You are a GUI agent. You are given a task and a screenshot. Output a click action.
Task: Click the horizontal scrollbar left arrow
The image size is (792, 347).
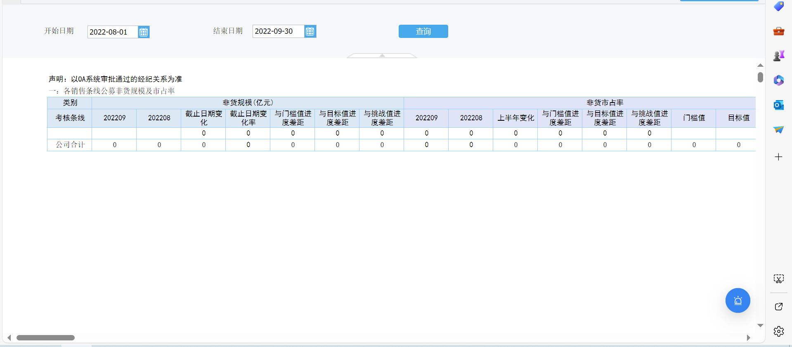pos(9,338)
